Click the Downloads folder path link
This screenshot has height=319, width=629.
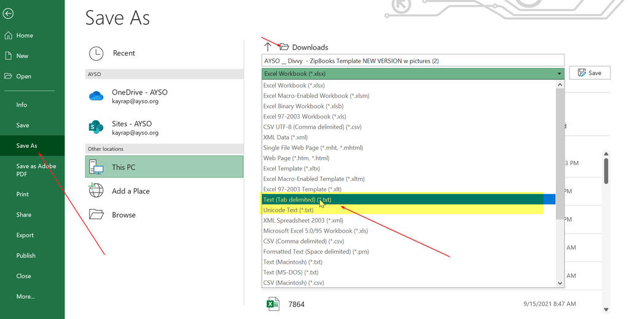pos(310,47)
